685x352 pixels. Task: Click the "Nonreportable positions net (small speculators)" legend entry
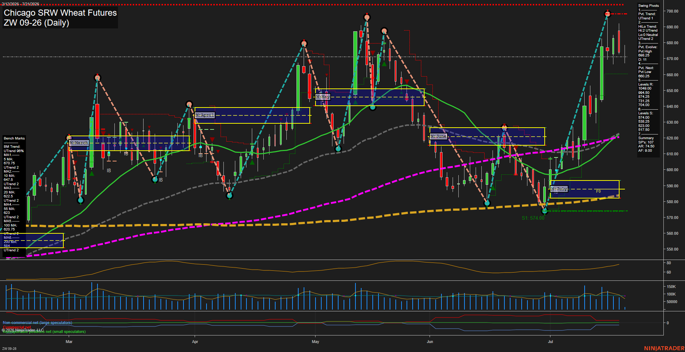pos(44,332)
